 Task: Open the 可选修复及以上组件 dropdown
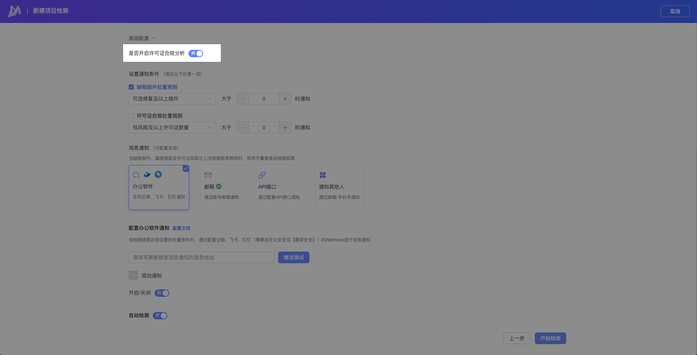(172, 99)
